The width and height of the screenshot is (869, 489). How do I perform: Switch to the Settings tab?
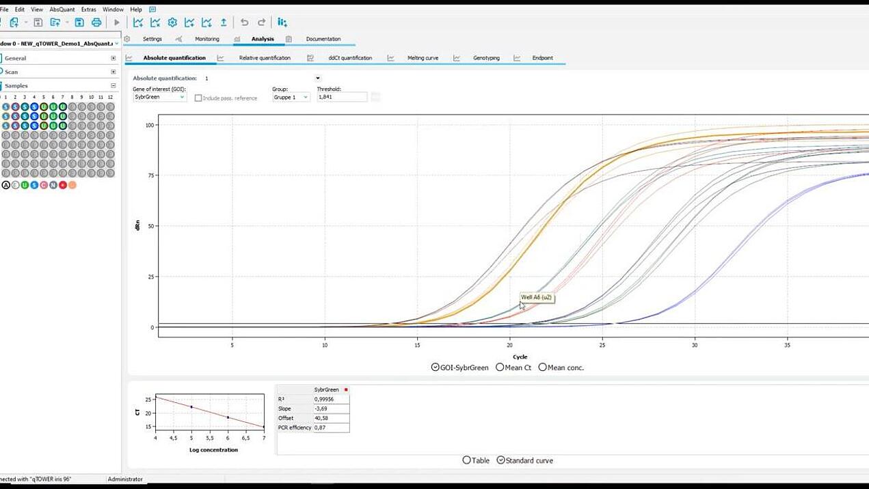(152, 39)
